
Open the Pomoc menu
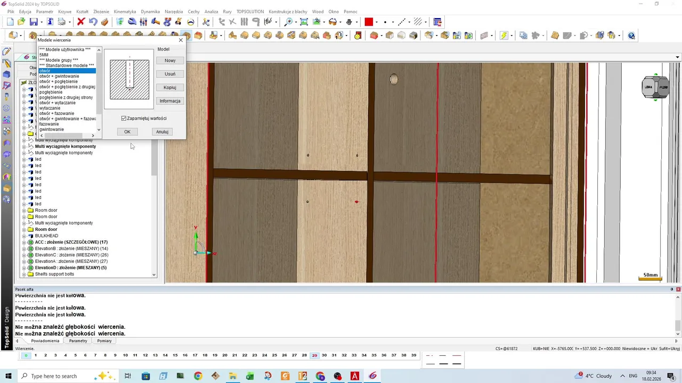pos(351,11)
